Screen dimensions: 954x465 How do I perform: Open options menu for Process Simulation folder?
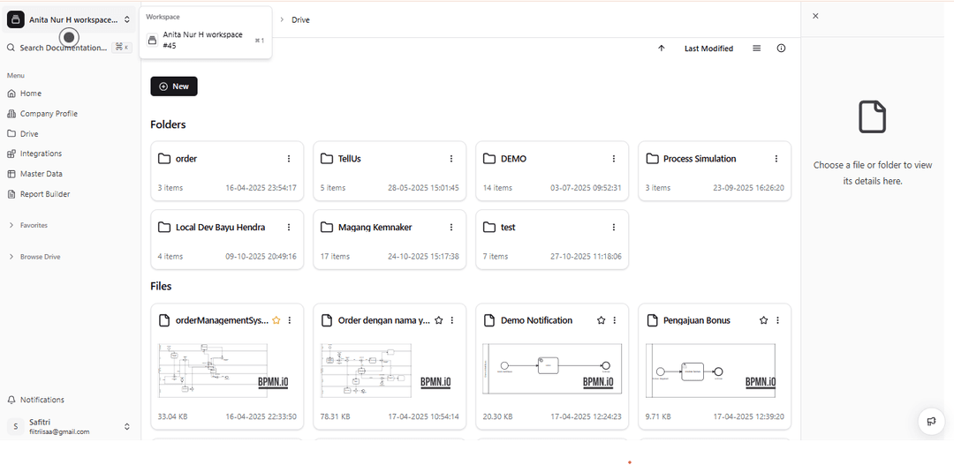776,159
